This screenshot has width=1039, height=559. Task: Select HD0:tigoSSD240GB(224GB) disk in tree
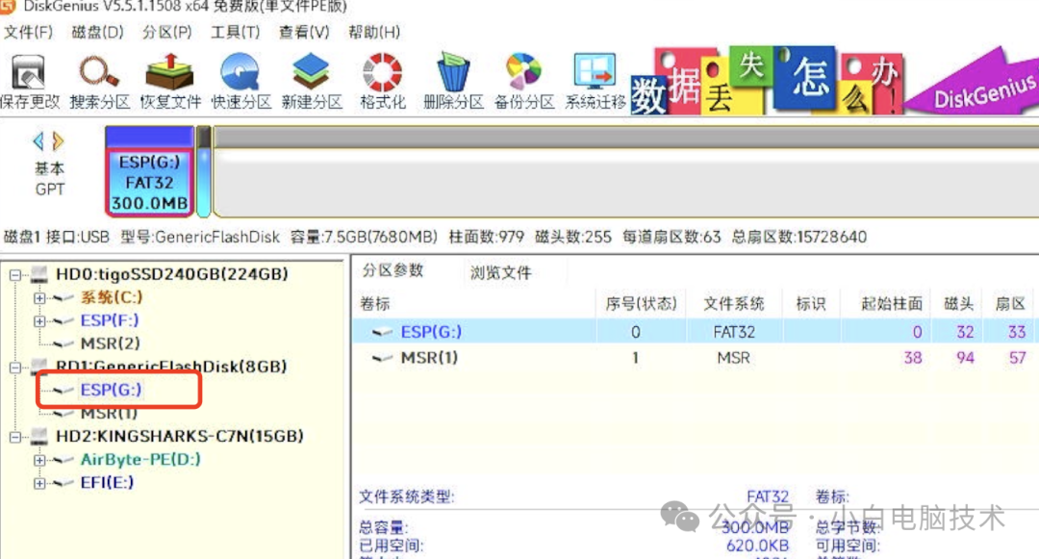171,274
